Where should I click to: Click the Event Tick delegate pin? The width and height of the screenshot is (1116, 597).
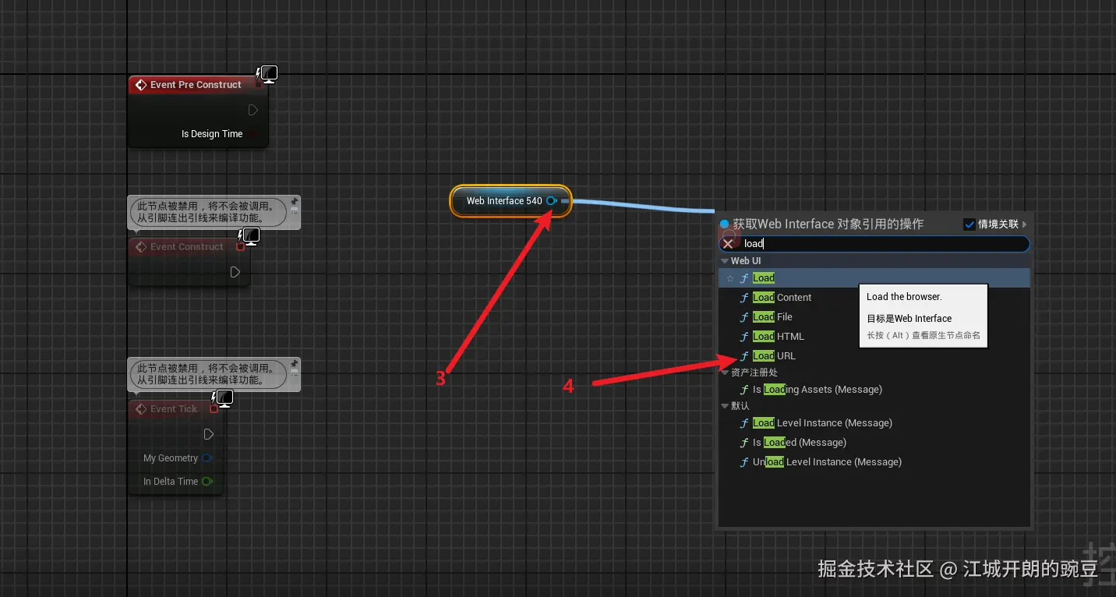214,409
